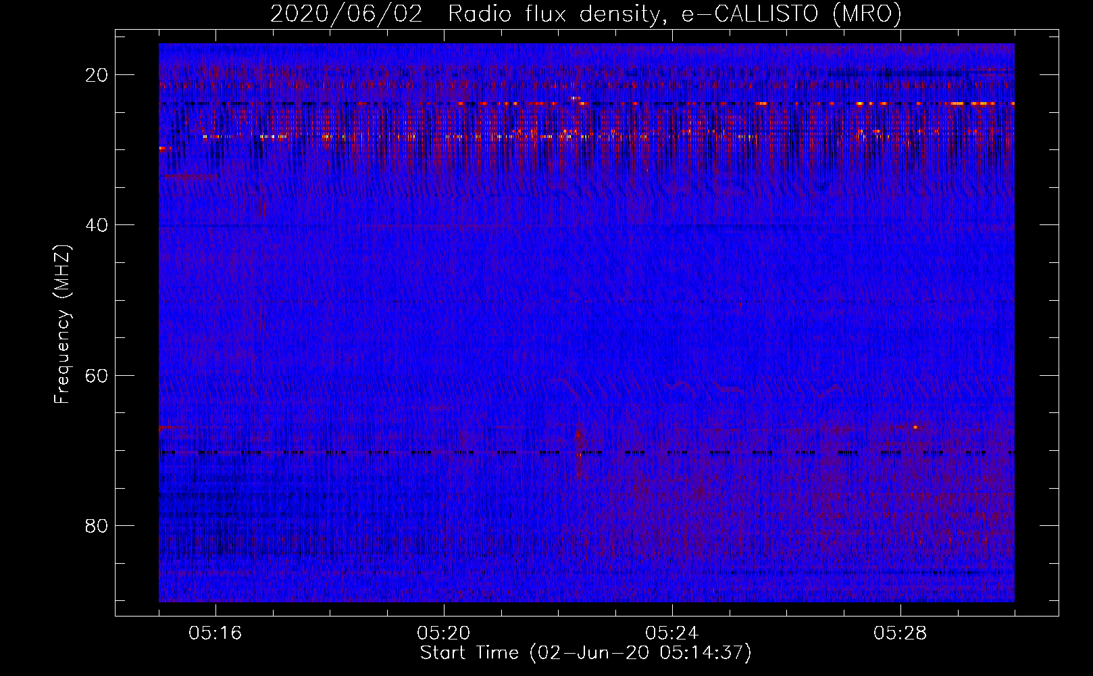Click the 'Start Time (02-Jun-20 05:14:37)' label

[x=586, y=653]
